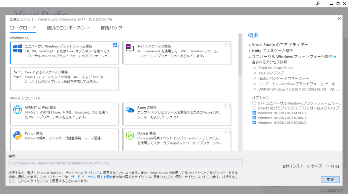Click the Node.js hexagon icon

(130, 136)
